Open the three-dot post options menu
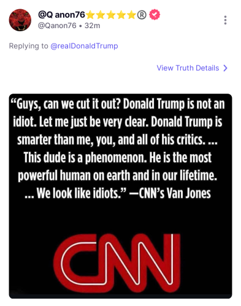This screenshot has height=306, width=241. pyautogui.click(x=225, y=20)
